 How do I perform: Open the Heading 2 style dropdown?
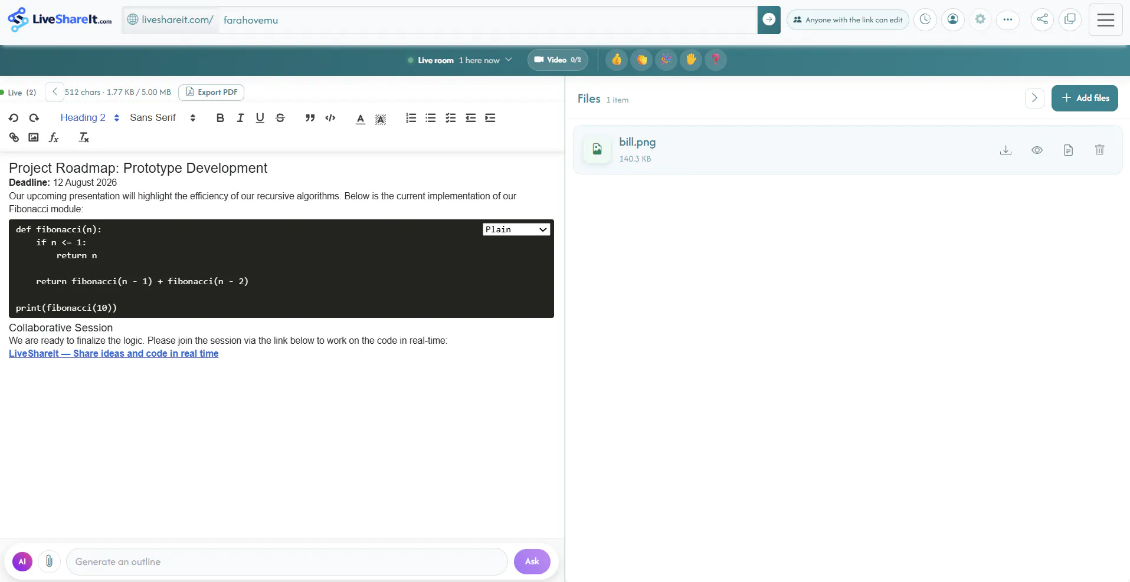pos(90,118)
